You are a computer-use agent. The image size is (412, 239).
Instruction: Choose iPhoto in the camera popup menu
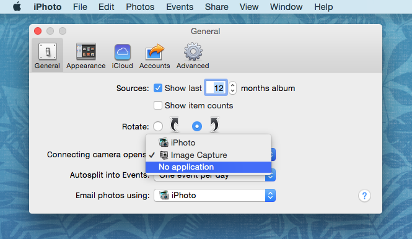pos(208,142)
